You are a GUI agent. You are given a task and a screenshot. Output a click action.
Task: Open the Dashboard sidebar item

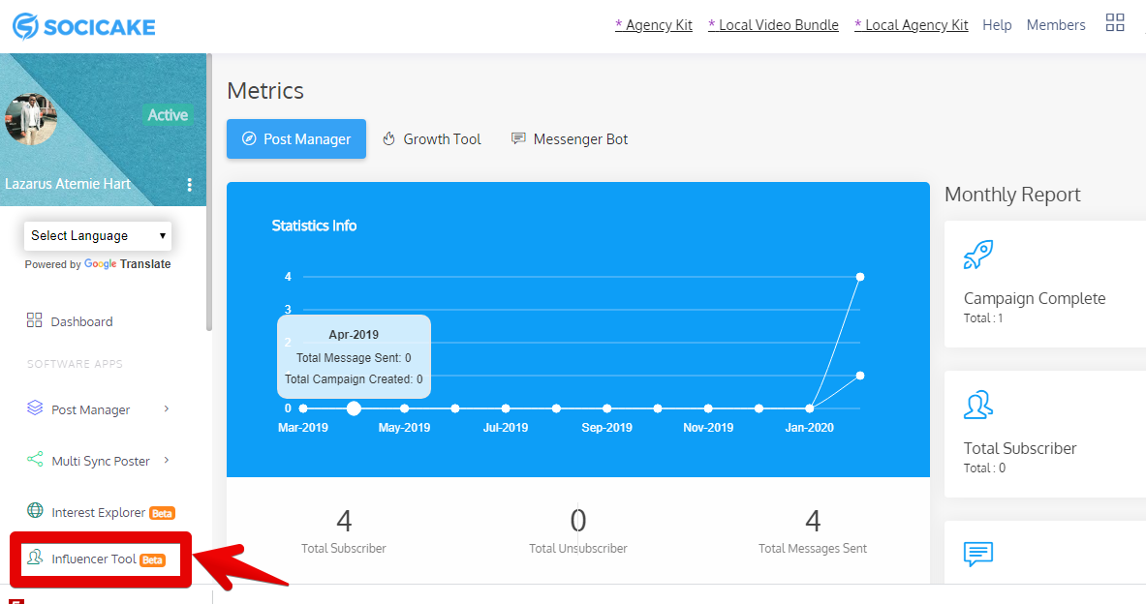(70, 321)
